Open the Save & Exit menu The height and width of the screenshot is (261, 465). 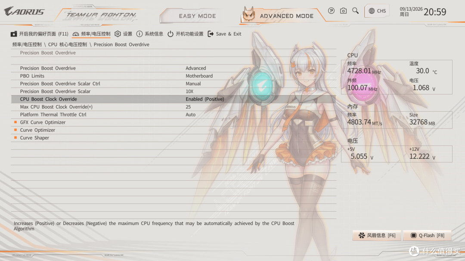pyautogui.click(x=224, y=34)
